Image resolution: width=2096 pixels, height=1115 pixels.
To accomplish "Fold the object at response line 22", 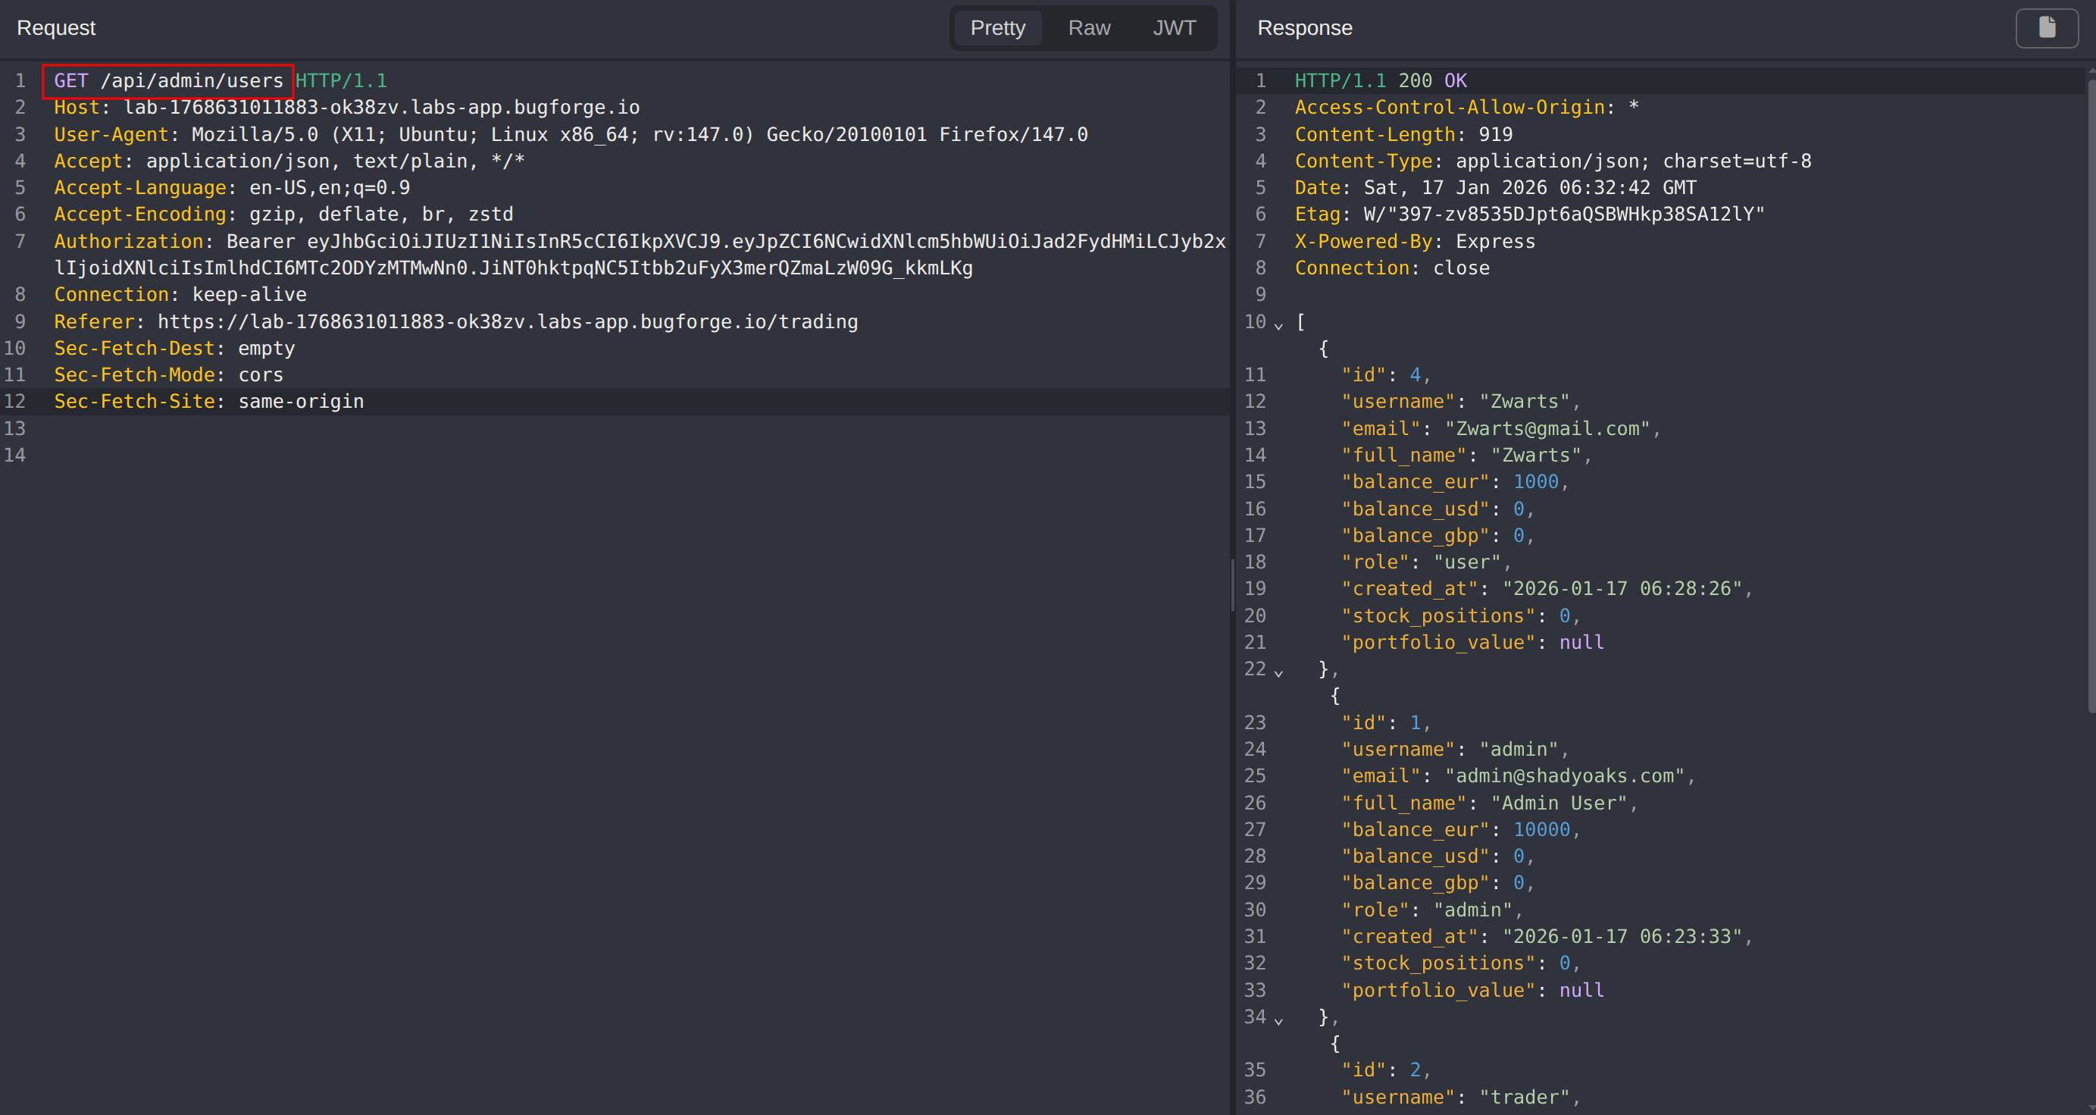I will coord(1278,673).
